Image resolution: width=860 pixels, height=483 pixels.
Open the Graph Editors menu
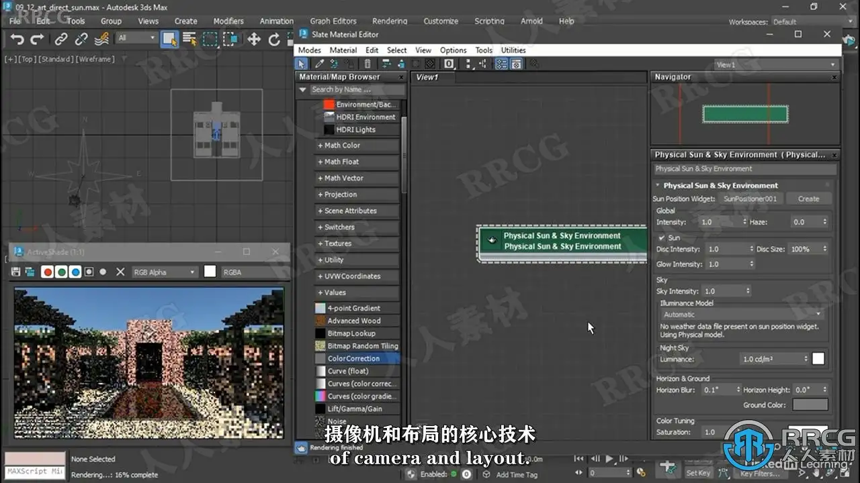coord(333,21)
